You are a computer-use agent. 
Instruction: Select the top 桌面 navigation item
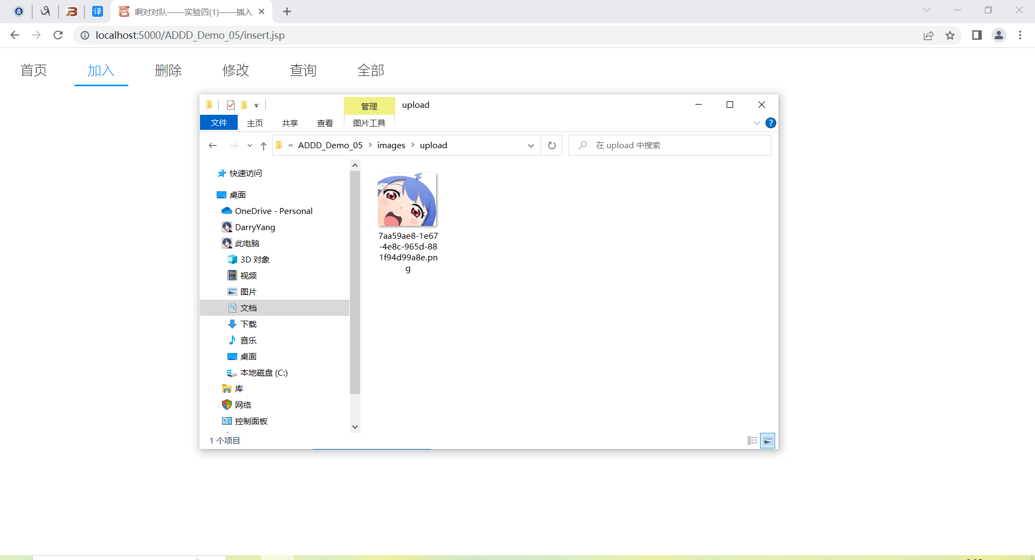[x=238, y=195]
